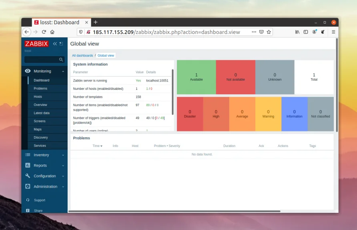357x230 pixels.
Task: Open Firefox hamburger menu
Action: pyautogui.click(x=333, y=32)
